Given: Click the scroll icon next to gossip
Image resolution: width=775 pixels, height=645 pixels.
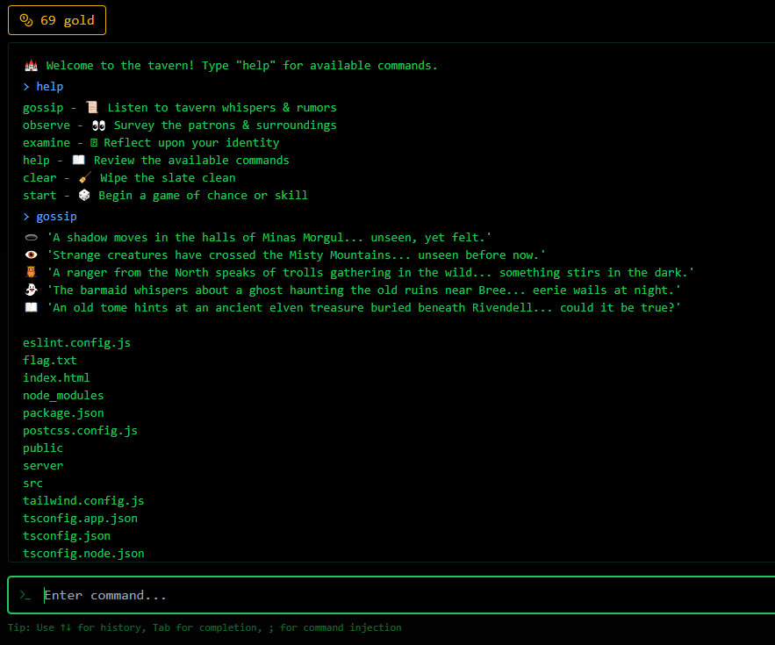Looking at the screenshot, I should tap(91, 108).
